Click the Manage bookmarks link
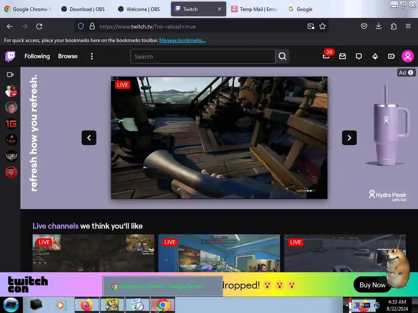 [x=182, y=40]
